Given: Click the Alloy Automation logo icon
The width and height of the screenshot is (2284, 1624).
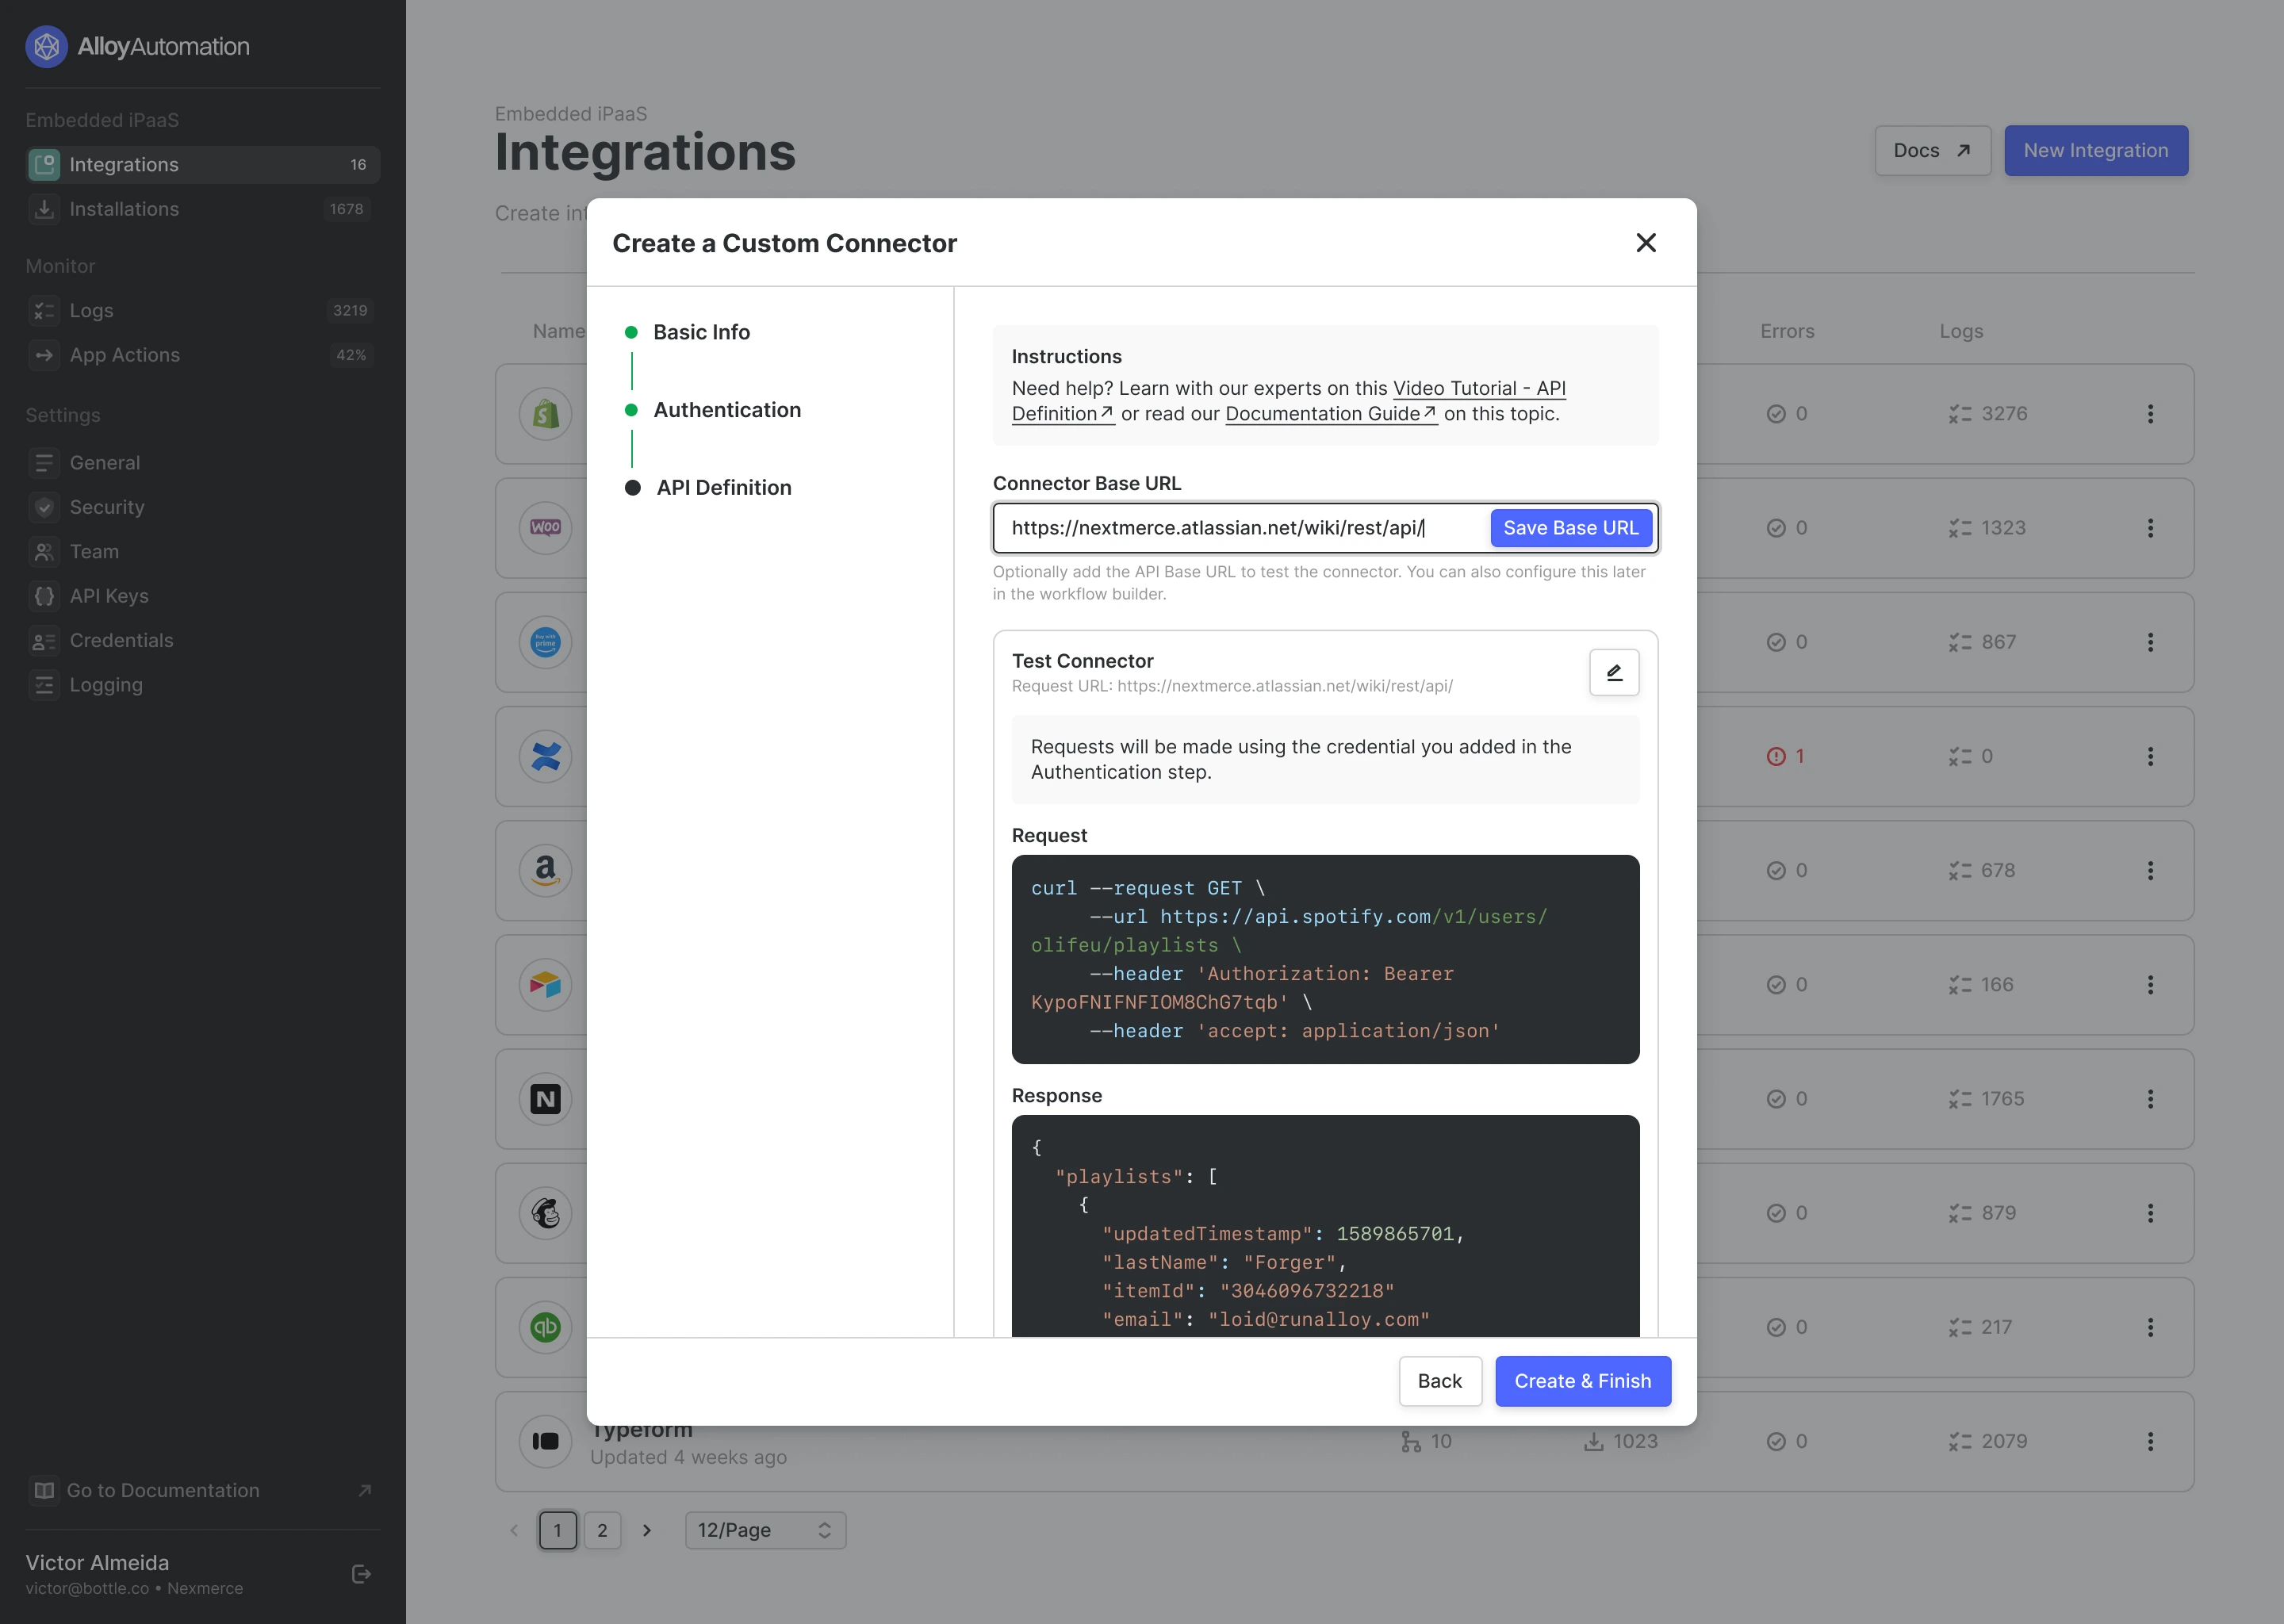Looking at the screenshot, I should (46, 46).
